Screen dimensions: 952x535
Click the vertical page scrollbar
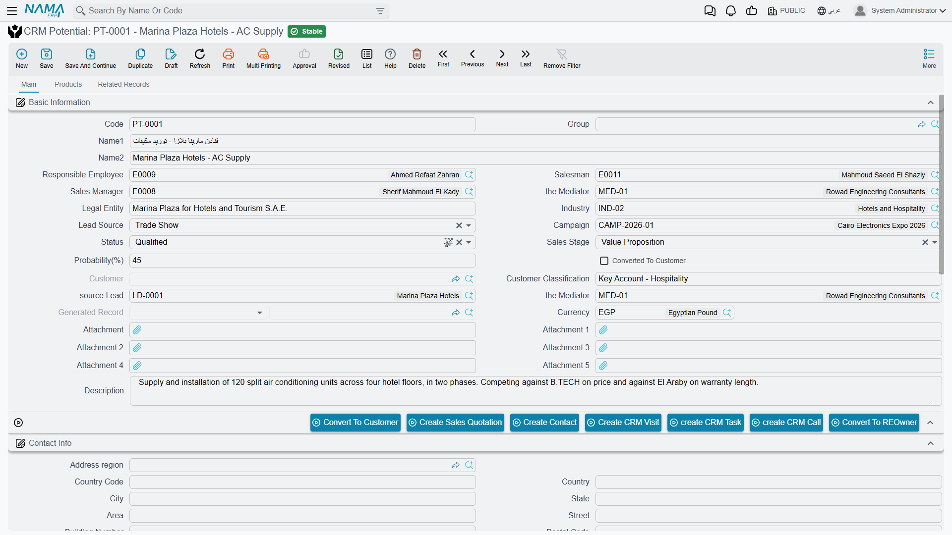(x=941, y=184)
